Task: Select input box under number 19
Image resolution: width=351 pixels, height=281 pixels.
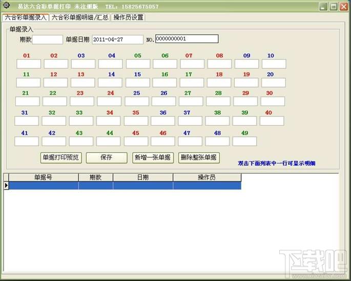Action: tap(246, 83)
